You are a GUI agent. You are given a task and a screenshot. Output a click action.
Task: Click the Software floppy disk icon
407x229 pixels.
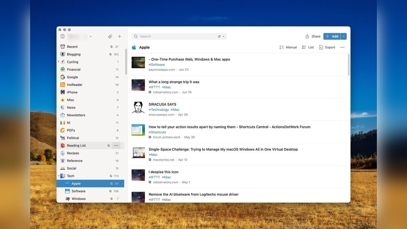[x=67, y=191]
